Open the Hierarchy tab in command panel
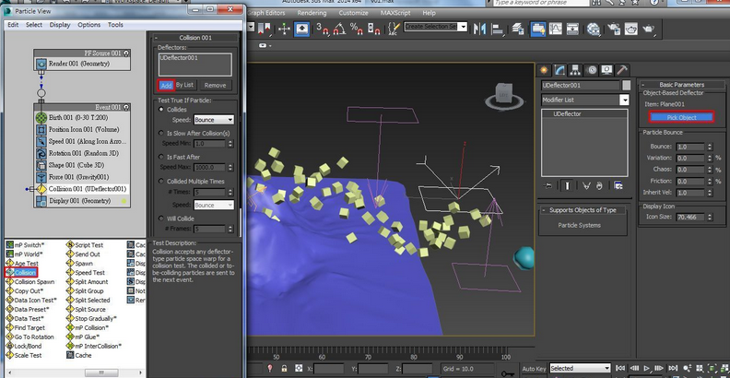This screenshot has height=378, width=730. pos(575,70)
